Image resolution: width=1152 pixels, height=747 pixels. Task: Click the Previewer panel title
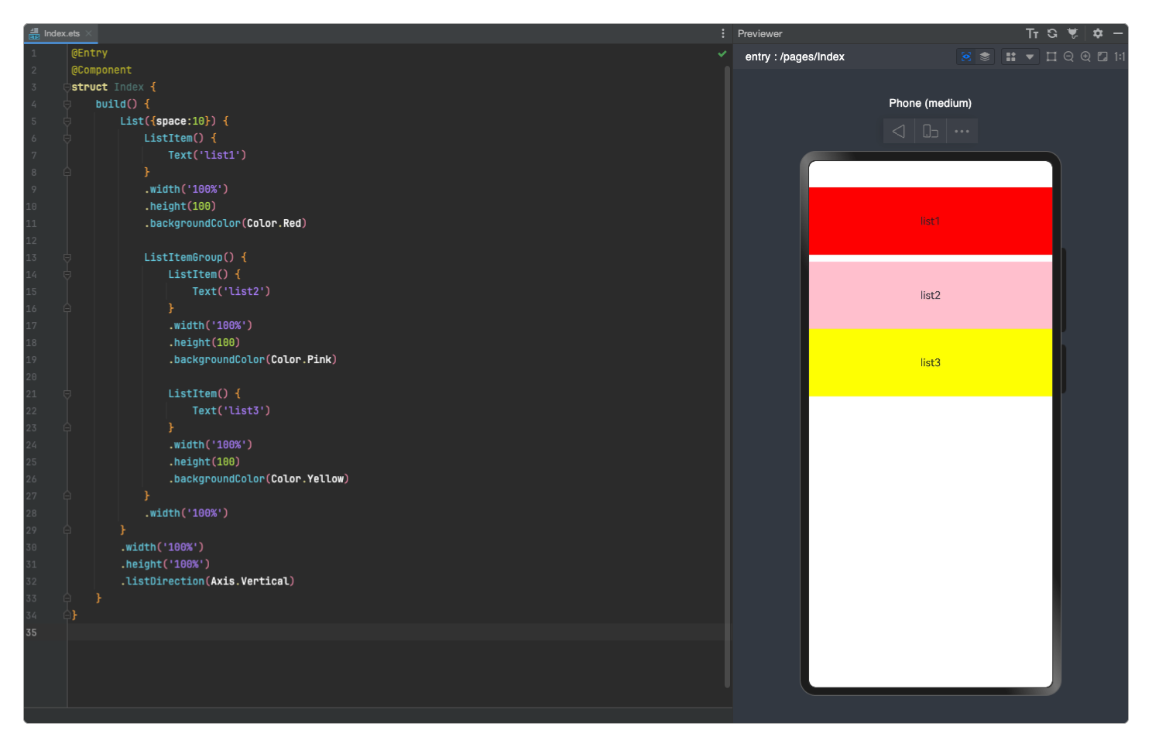[759, 33]
